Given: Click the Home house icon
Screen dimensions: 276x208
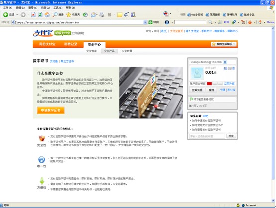Looking at the screenshot, I should [x=47, y=15].
